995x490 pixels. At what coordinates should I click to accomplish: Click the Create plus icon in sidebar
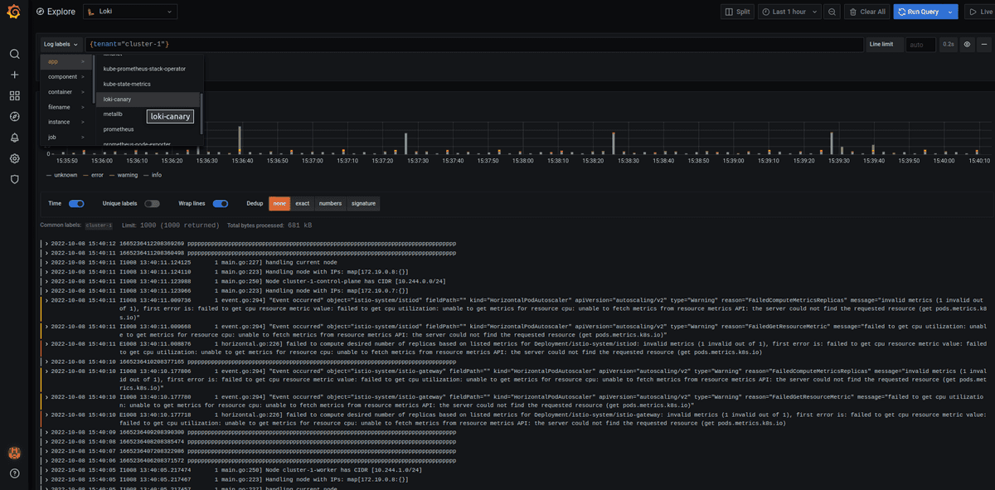(x=14, y=75)
